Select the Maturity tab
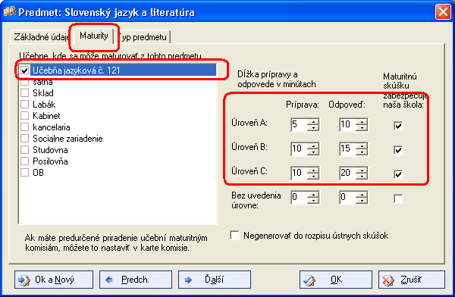The width and height of the screenshot is (455, 297). click(94, 36)
